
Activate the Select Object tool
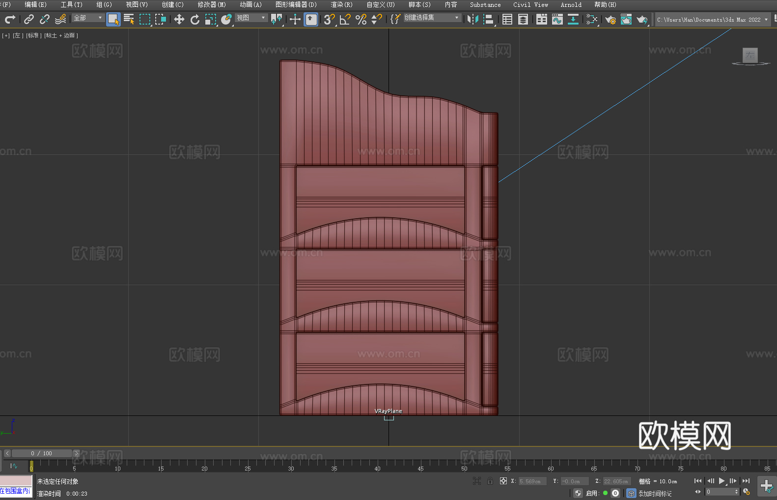click(113, 19)
